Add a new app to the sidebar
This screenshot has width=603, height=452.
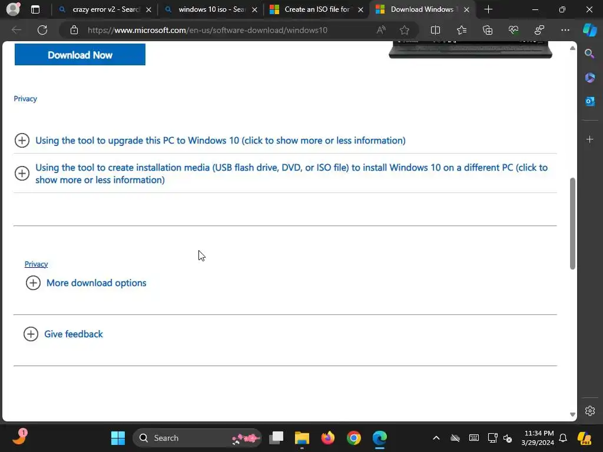pos(589,139)
